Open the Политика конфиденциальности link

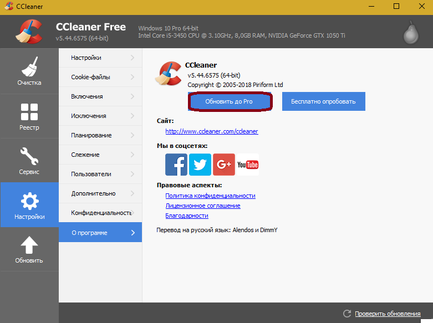(210, 196)
